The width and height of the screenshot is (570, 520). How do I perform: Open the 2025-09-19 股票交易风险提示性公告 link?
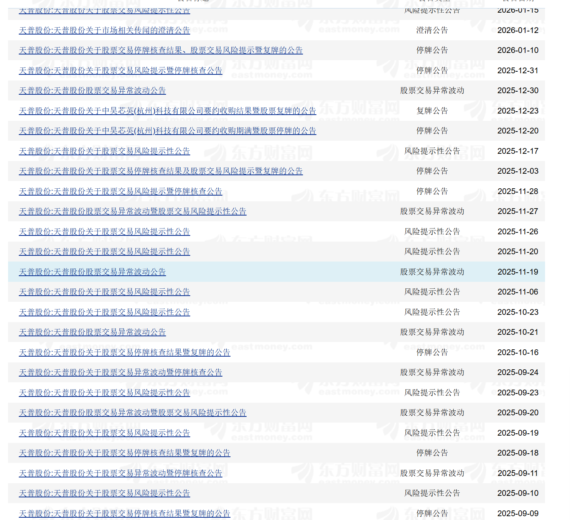[104, 433]
